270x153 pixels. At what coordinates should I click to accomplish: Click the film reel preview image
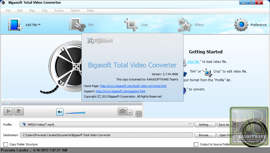coord(61,67)
